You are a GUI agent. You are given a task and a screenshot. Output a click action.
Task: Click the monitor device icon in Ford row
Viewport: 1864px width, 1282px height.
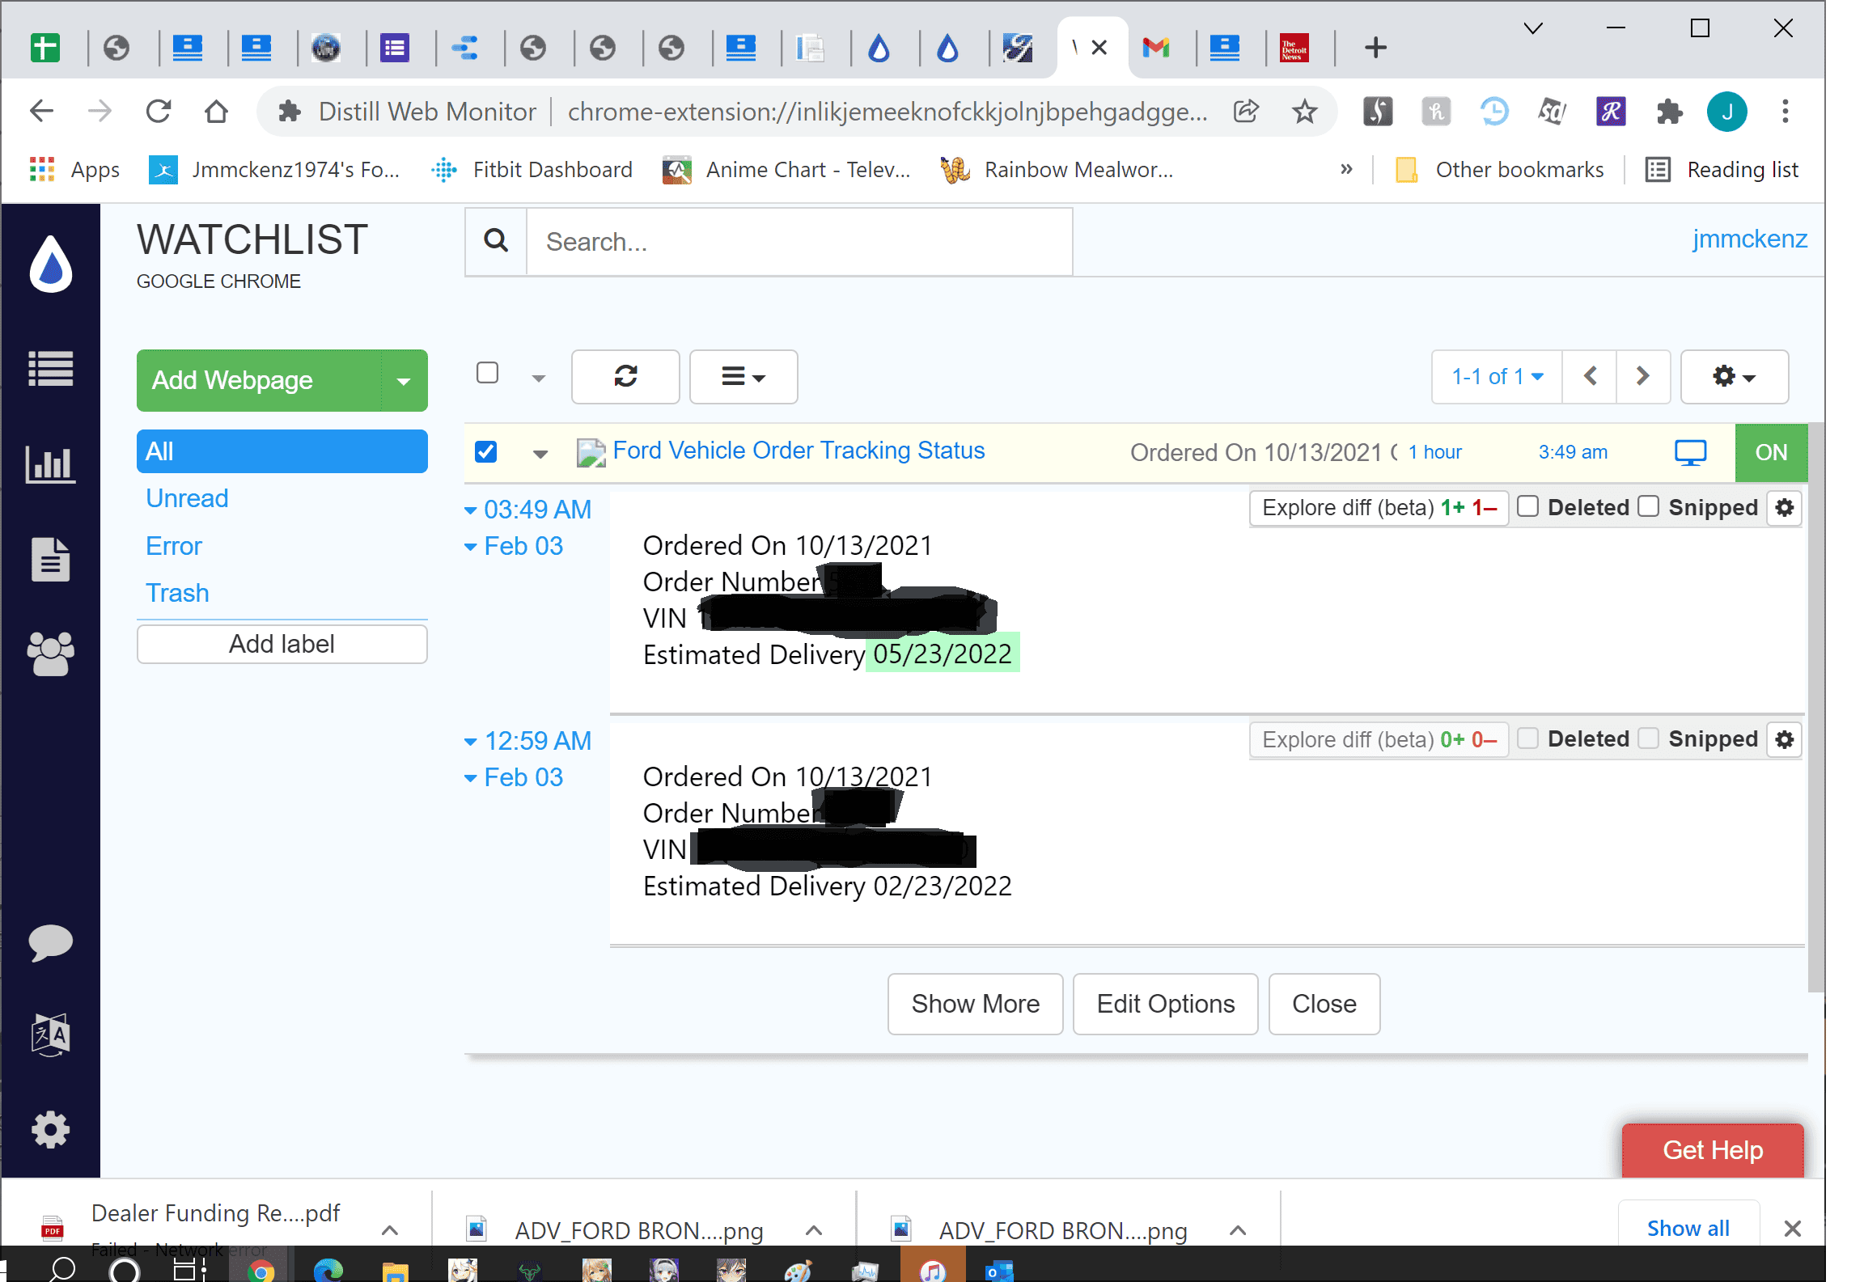[x=1690, y=452]
